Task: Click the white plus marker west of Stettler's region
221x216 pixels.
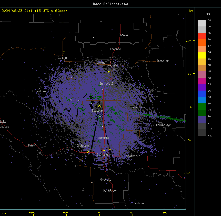Action: tap(157, 96)
